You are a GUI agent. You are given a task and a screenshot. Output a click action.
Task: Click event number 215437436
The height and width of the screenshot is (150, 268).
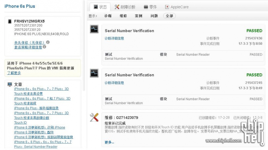click(x=254, y=38)
